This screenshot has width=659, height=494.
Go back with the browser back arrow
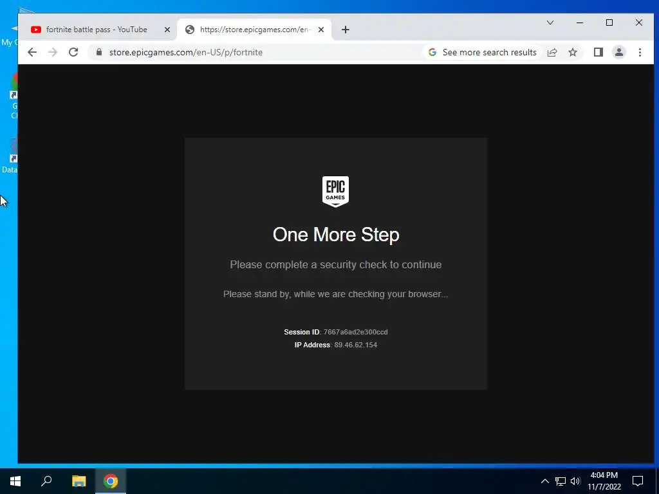(x=32, y=52)
